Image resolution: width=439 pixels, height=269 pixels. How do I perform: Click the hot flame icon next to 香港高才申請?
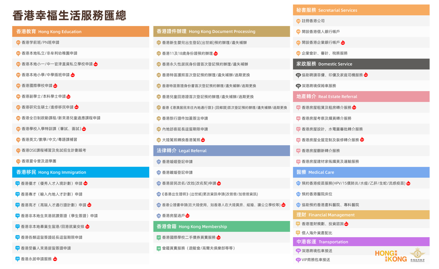tap(89, 205)
